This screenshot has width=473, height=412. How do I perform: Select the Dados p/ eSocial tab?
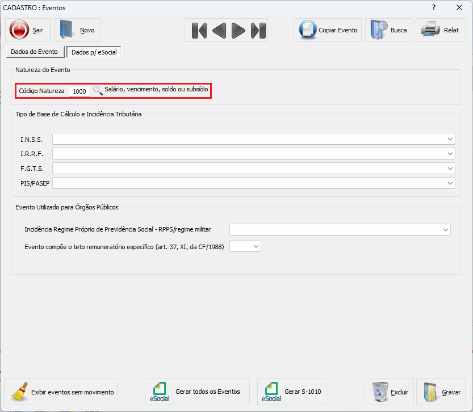pos(94,52)
